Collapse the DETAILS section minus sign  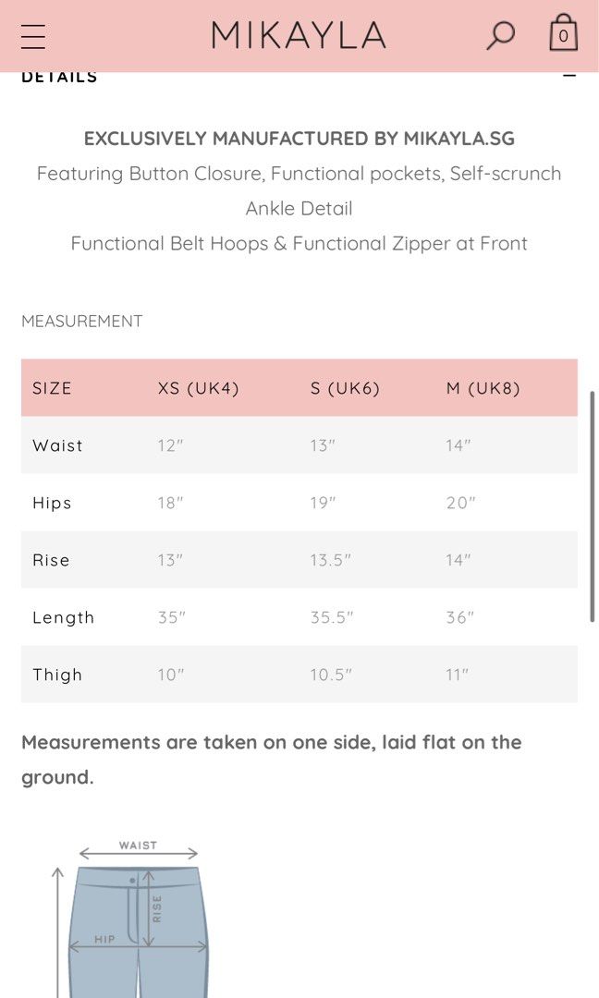[x=569, y=76]
